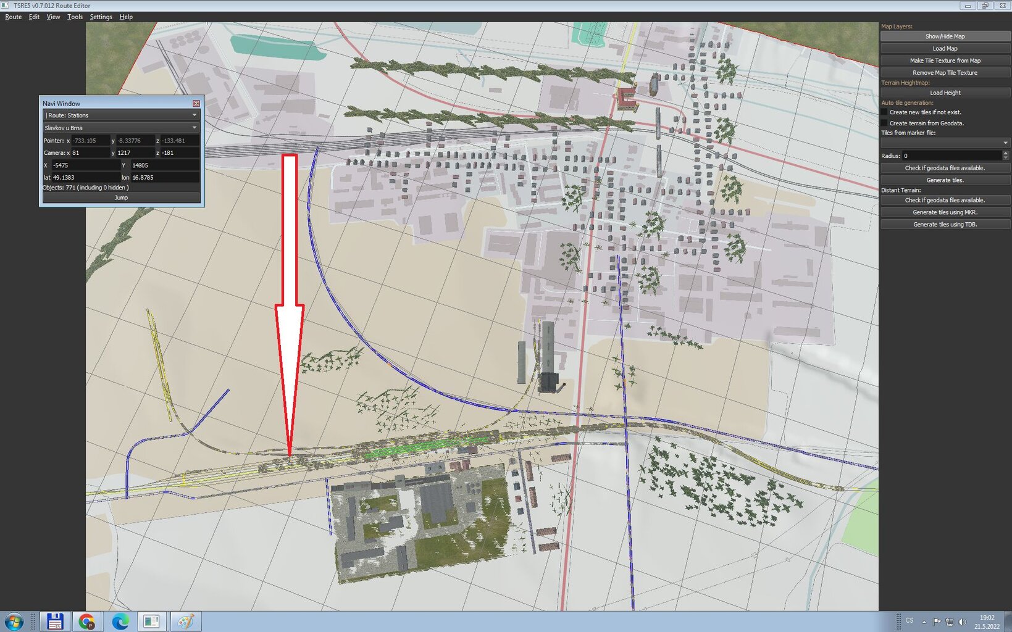The image size is (1012, 632).
Task: Expand the 'Route: Stations' dropdown
Action: (121, 115)
